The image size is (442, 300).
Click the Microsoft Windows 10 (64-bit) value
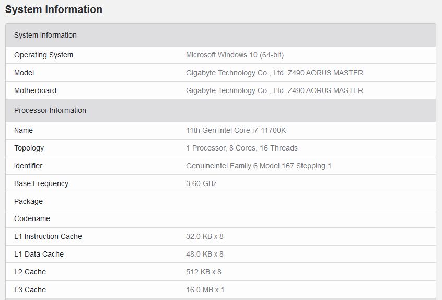pos(235,55)
